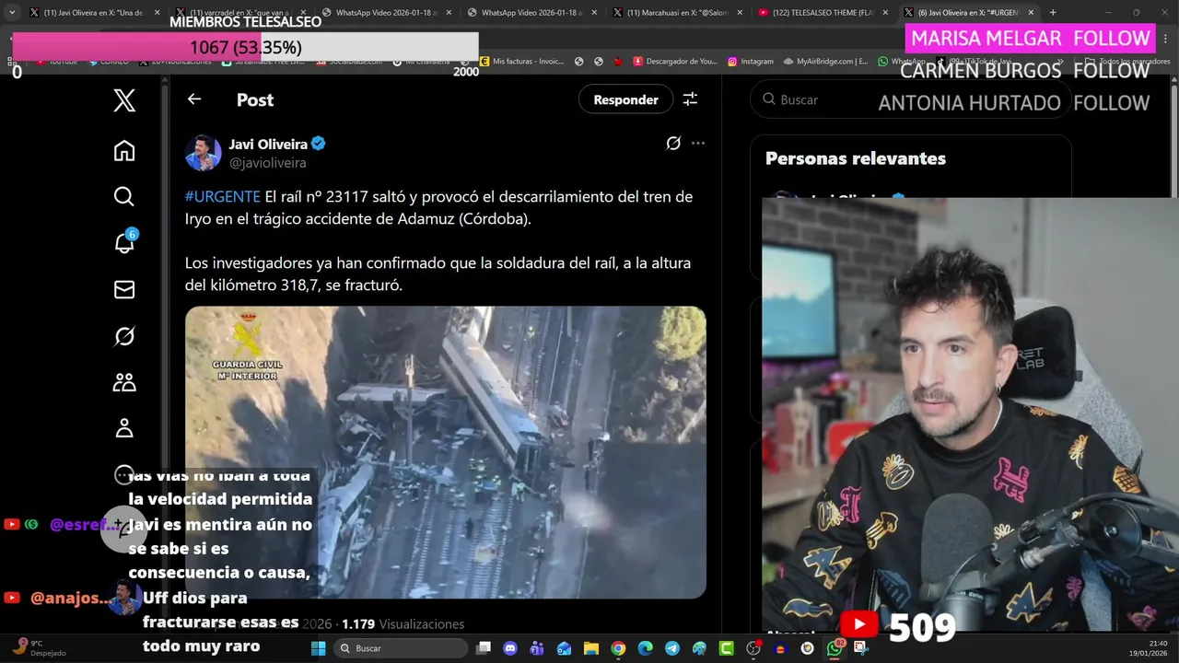Open Microsoft Teams from the taskbar
1179x663 pixels.
(537, 648)
